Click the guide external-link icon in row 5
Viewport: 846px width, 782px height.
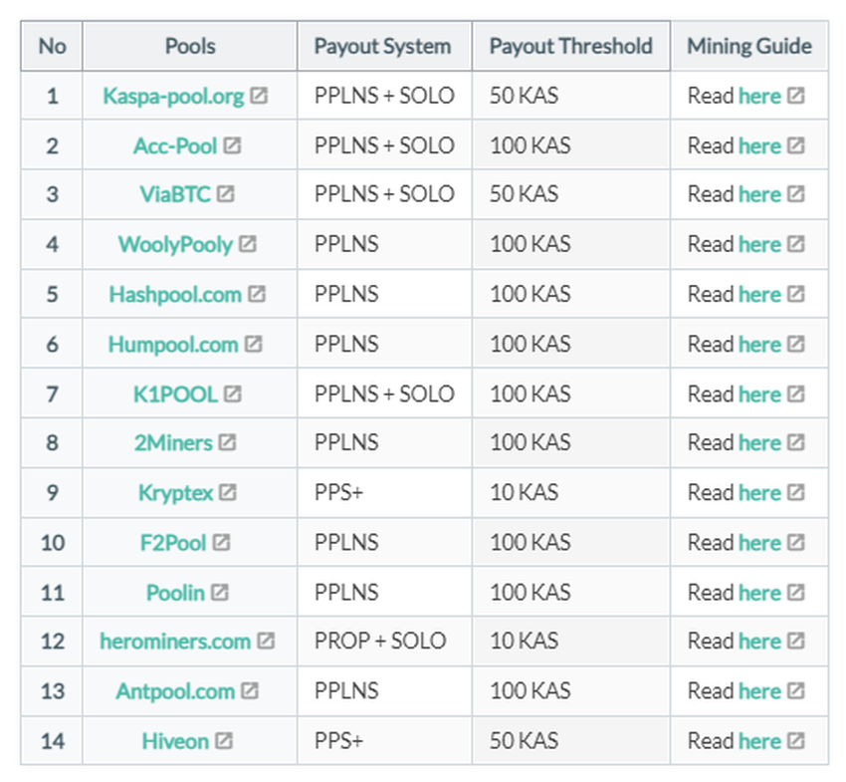tap(796, 294)
